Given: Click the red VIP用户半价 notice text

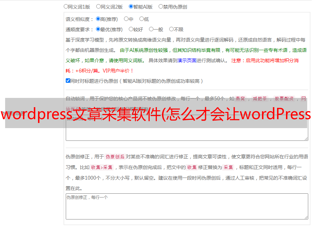Looking at the screenshot, I should coord(118,71).
